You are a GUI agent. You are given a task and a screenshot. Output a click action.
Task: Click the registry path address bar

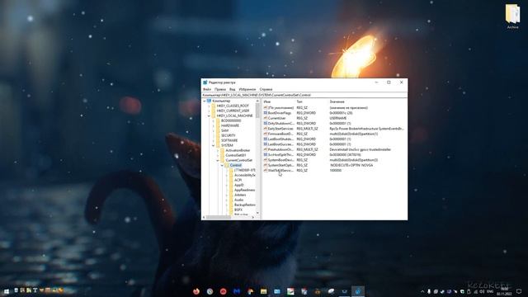[304, 95]
